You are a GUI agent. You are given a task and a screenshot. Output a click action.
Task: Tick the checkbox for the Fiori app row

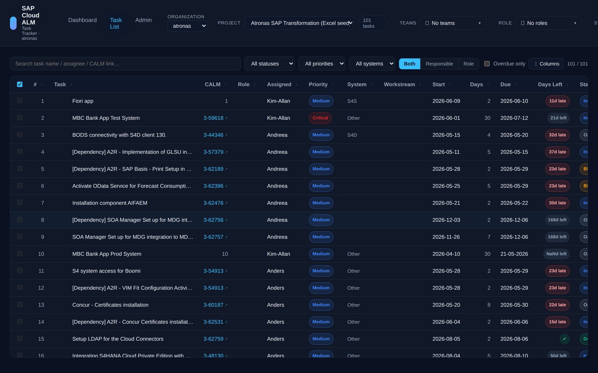coord(20,101)
